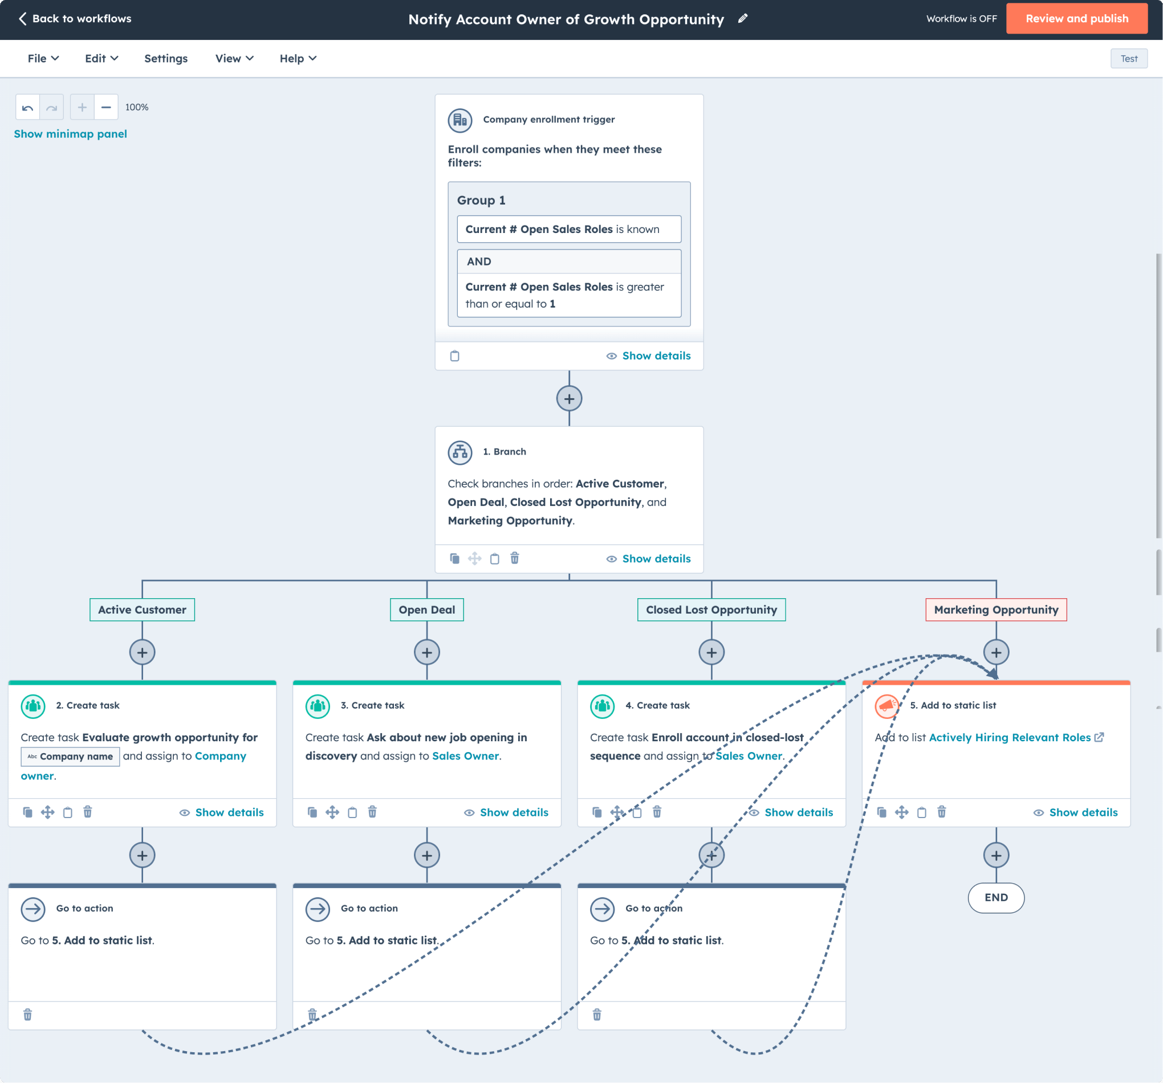
Task: Open the Settings menu item
Action: (x=165, y=59)
